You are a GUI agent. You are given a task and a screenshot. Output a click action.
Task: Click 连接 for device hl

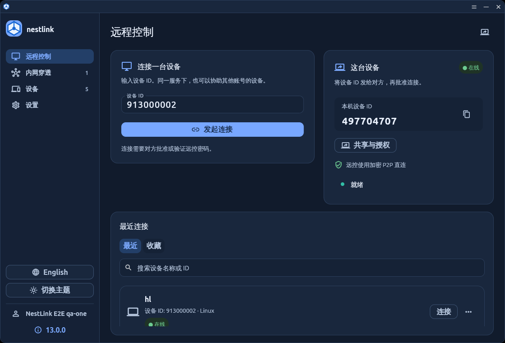point(444,312)
